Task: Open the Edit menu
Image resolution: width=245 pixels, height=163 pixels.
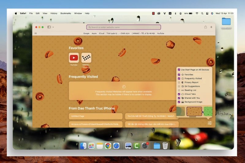Action: (38, 13)
